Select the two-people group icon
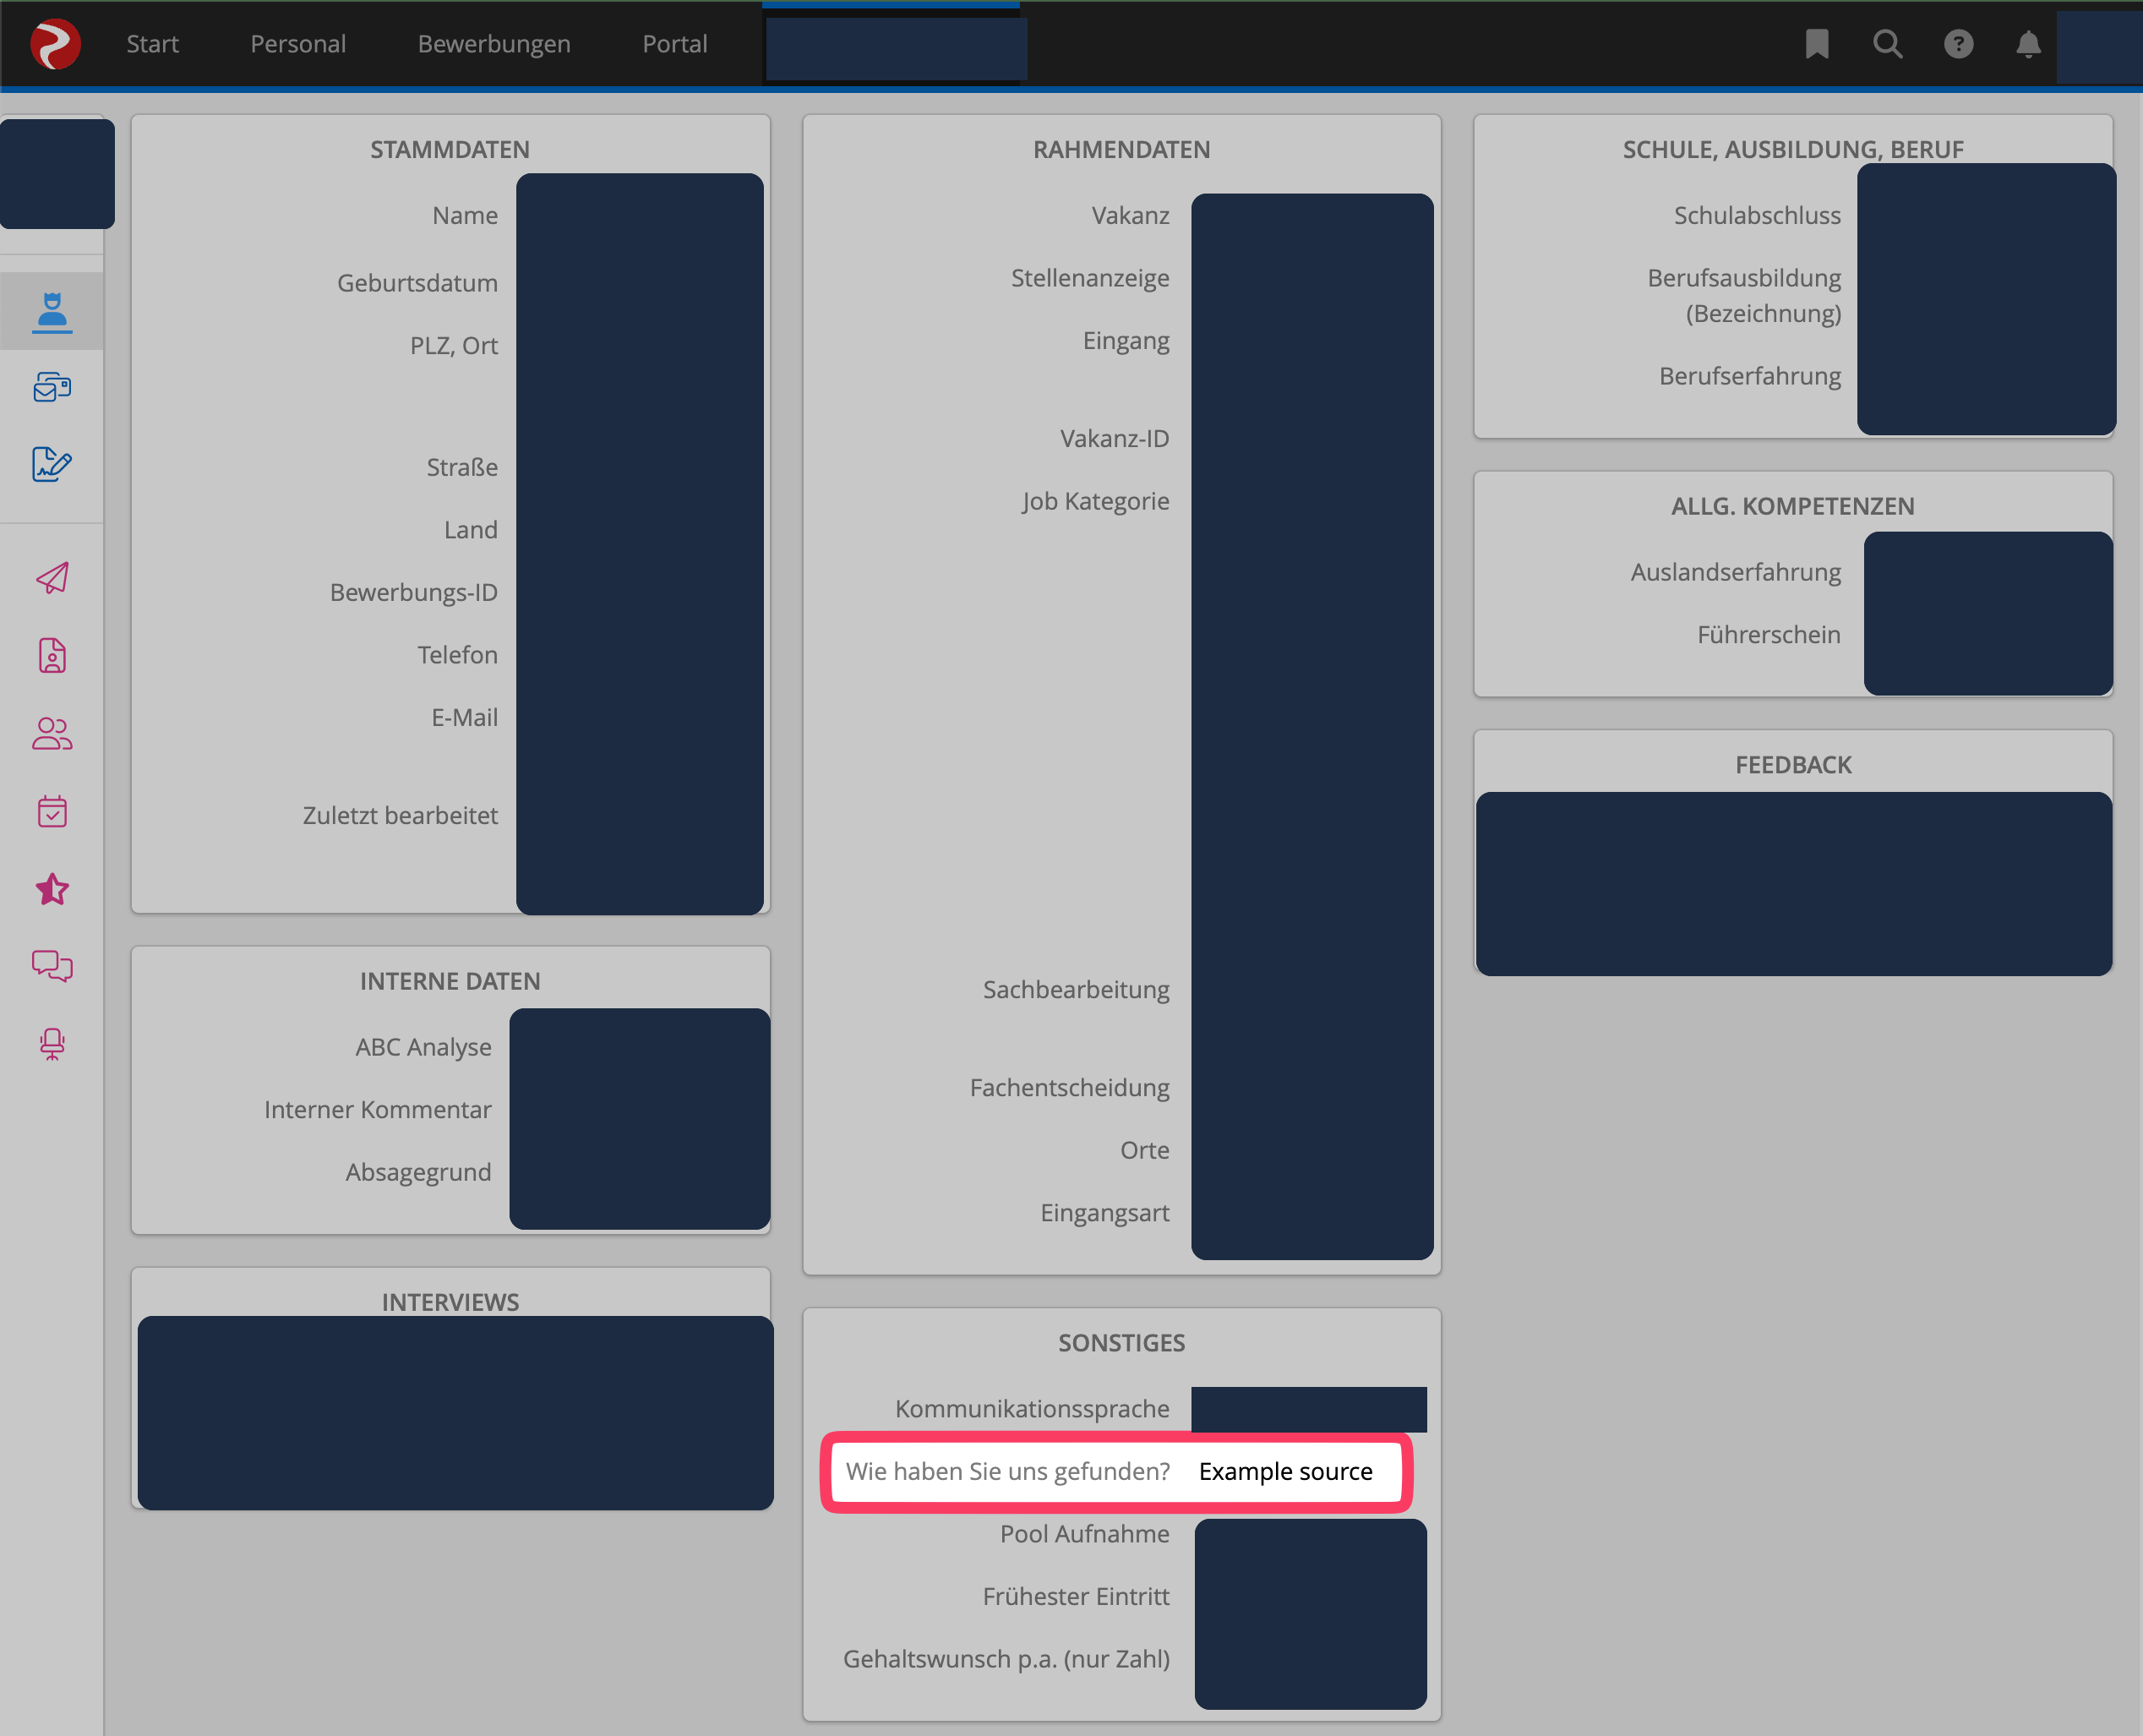 (52, 734)
